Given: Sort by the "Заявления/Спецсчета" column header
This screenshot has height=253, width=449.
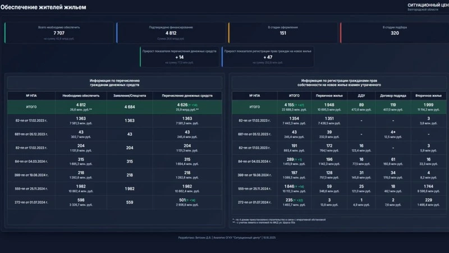Looking at the screenshot, I should [130, 95].
